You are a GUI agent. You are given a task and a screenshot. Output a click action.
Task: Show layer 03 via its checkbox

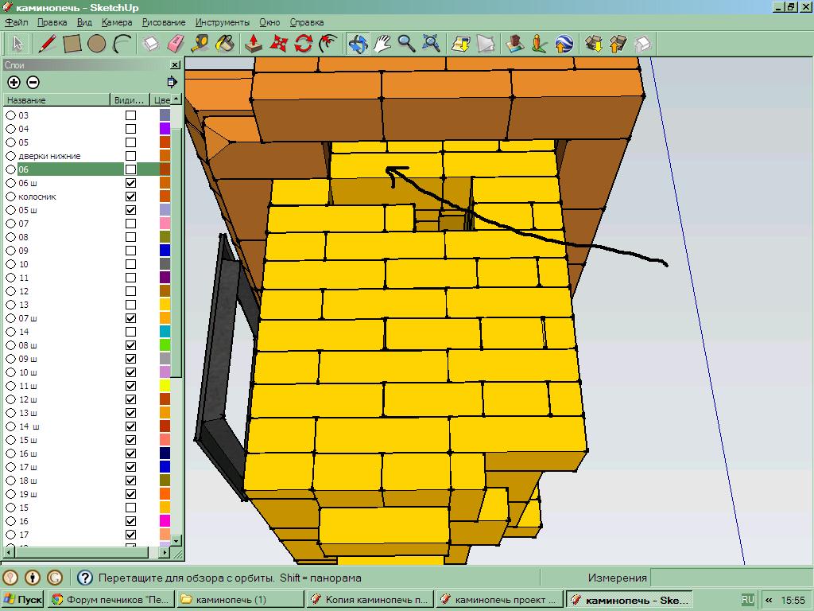(131, 115)
